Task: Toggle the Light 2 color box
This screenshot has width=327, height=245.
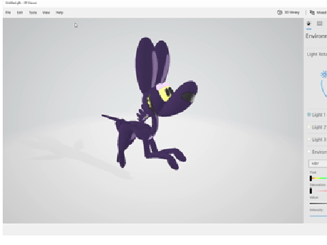Action: click(x=309, y=127)
